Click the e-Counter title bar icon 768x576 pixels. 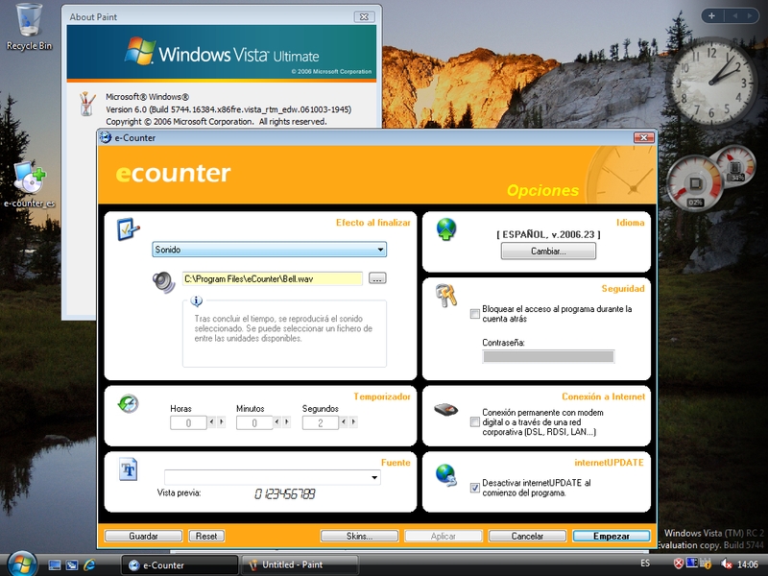click(106, 137)
